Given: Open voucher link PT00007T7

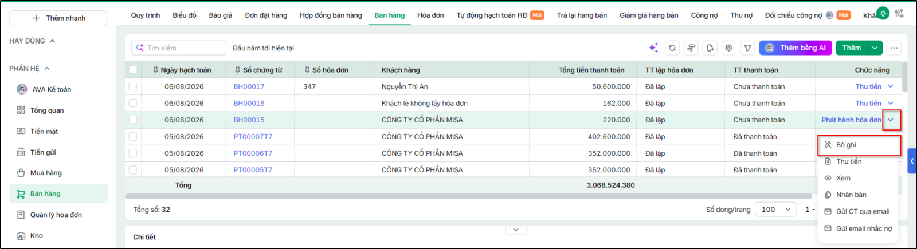Looking at the screenshot, I should tap(253, 137).
